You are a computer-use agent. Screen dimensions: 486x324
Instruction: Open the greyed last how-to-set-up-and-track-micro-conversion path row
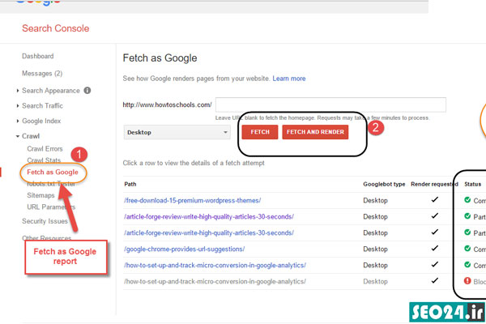215,282
